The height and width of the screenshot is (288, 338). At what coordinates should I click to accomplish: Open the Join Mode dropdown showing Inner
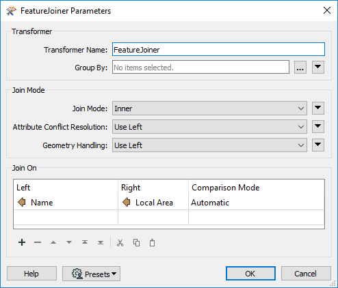tap(209, 109)
